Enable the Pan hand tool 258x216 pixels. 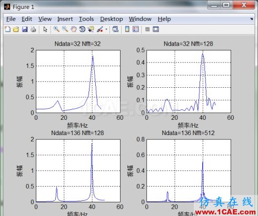74,29
